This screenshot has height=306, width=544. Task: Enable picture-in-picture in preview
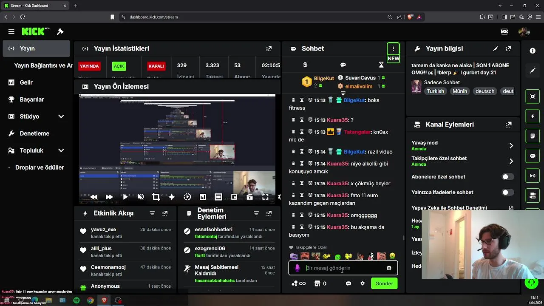(x=234, y=197)
